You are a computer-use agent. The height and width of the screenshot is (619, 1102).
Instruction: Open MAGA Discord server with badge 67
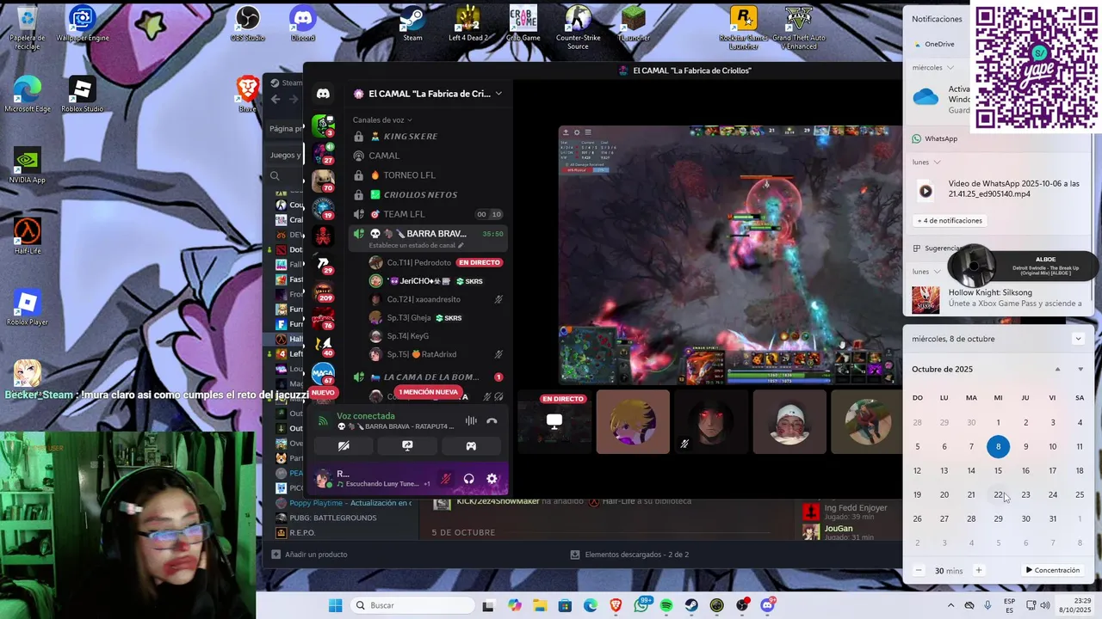[323, 374]
